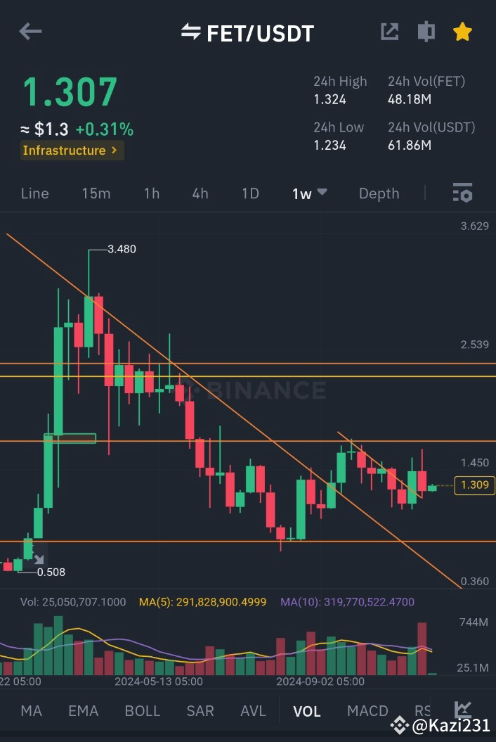The height and width of the screenshot is (742, 496).
Task: Enable the BOLL indicator
Action: click(x=143, y=711)
